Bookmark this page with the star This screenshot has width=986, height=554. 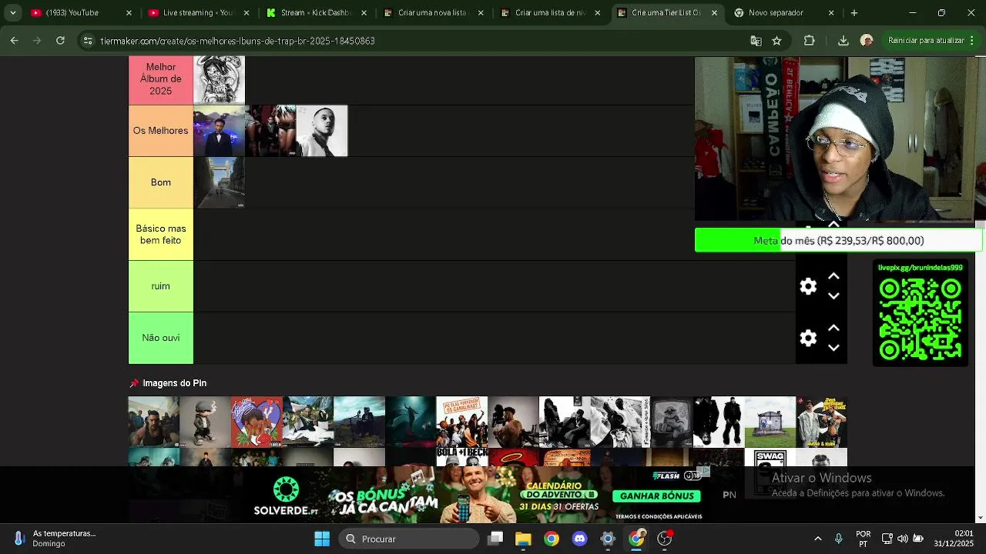pos(776,41)
